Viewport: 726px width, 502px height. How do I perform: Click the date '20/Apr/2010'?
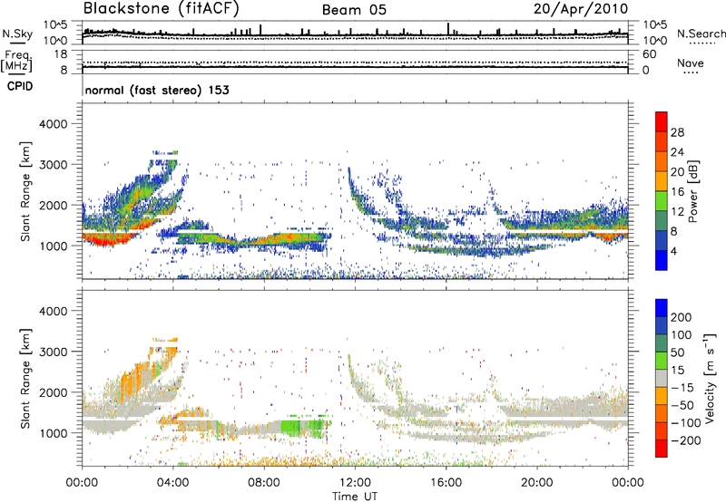pos(581,9)
